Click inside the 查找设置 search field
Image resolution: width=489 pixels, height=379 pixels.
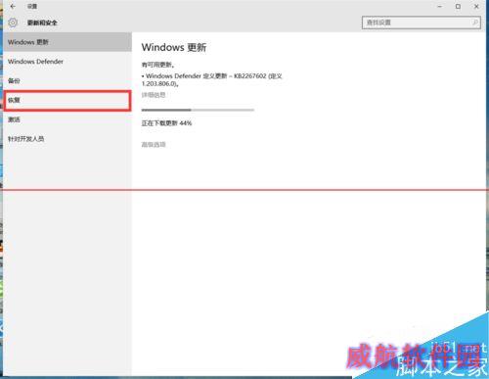(x=421, y=23)
